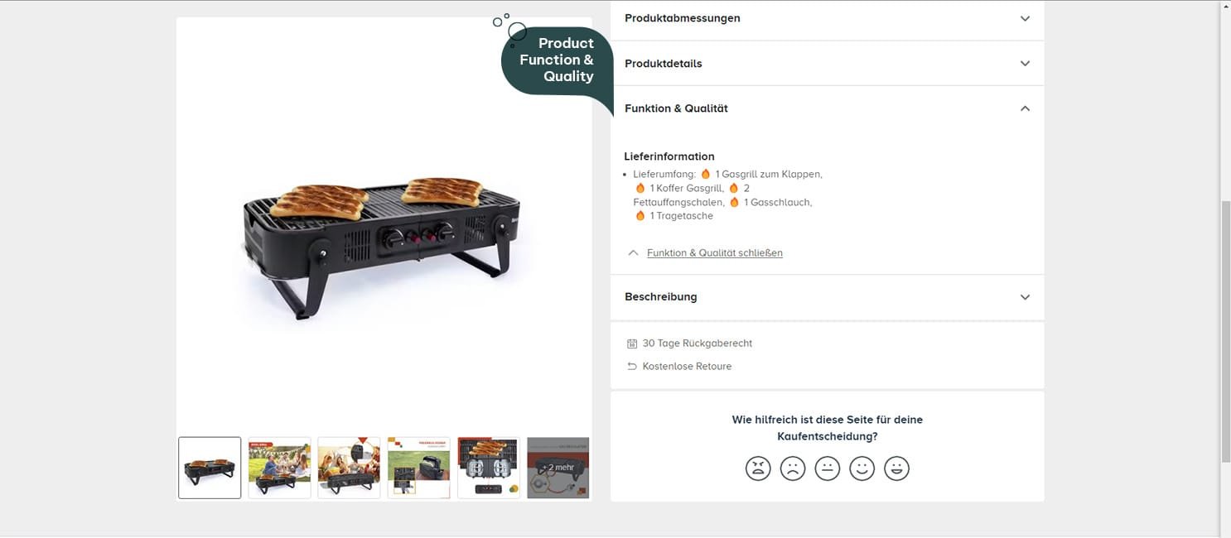This screenshot has width=1231, height=538.
Task: Click calendar icon beside 30 Tage Rückgaberecht
Action: [x=632, y=343]
